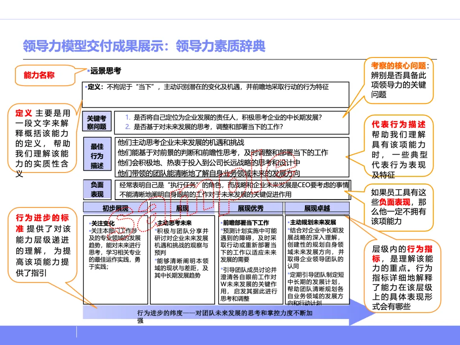Screen dimensions: 460x345
Task: Click the 考察的核心问题 callout bubble
Action: [x=398, y=80]
